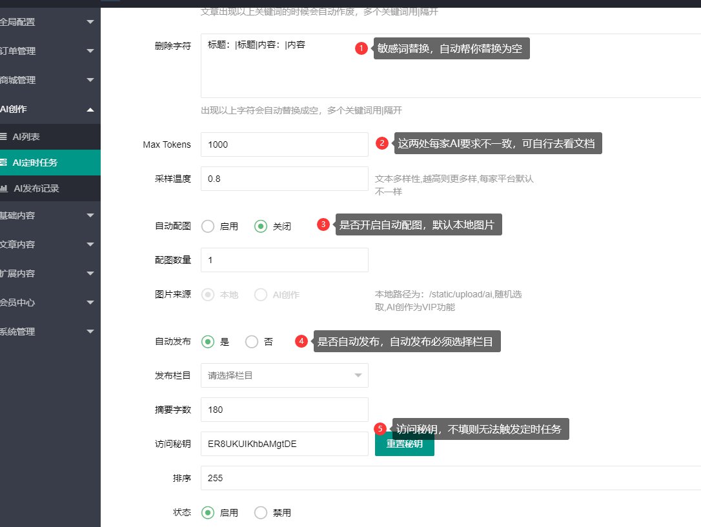Select 关闭 radio for 自动配图
Screen dimensions: 701x527
tap(261, 226)
